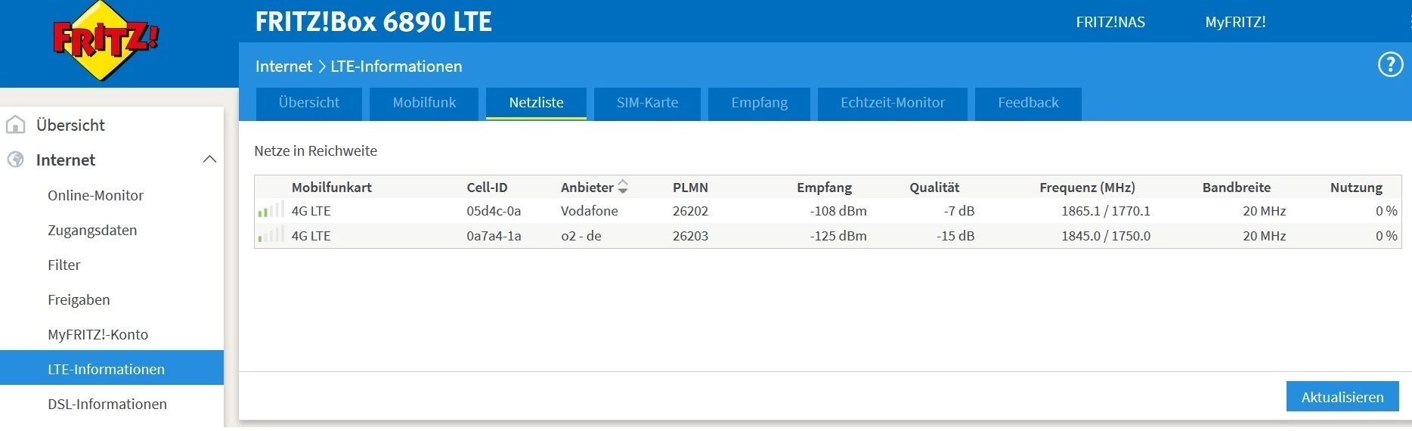Click the Übersicht house icon in sidebar
This screenshot has height=431, width=1412.
(16, 125)
